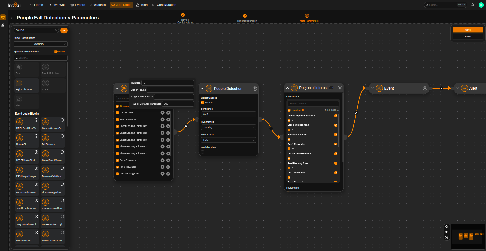Expand the Event node
The width and height of the screenshot is (486, 251).
point(373,88)
